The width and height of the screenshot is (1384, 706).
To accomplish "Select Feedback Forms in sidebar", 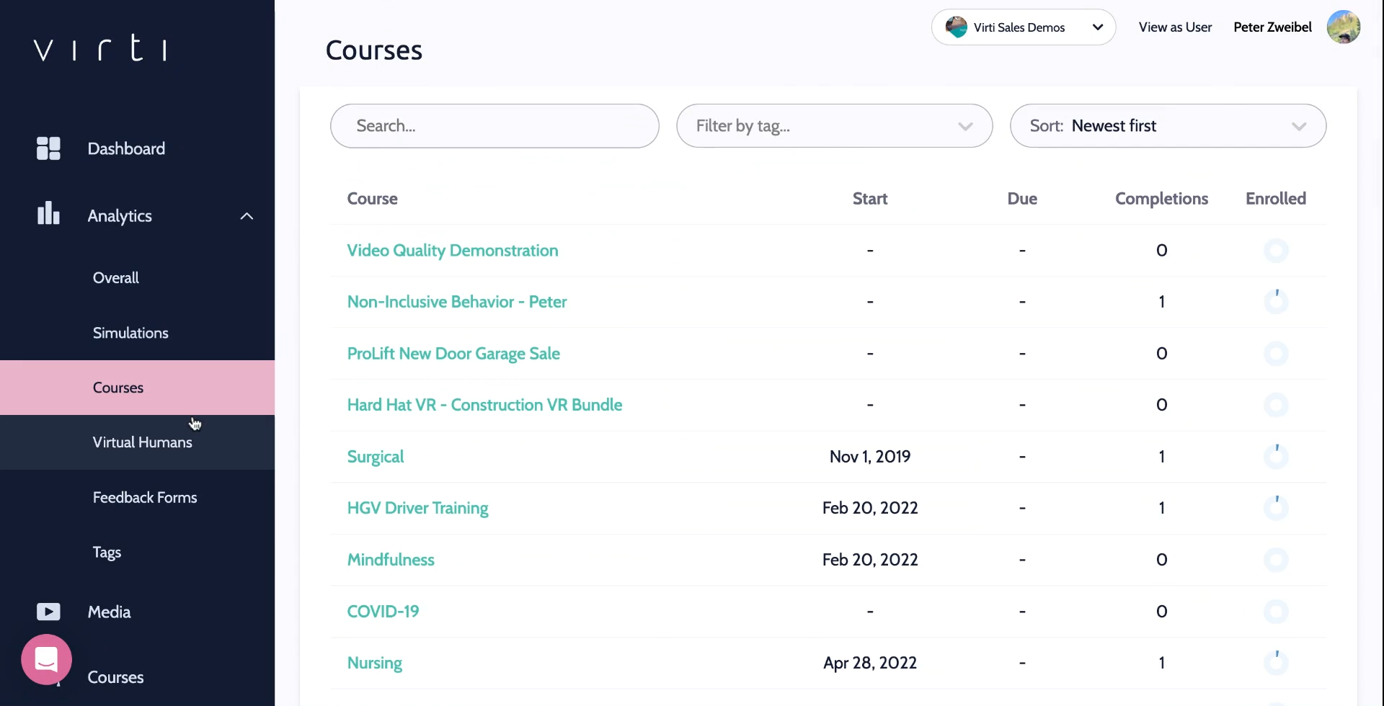I will click(145, 498).
